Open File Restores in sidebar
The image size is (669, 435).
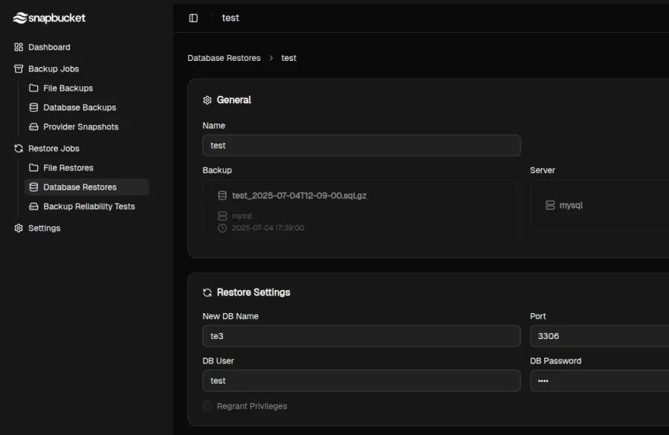click(x=68, y=168)
